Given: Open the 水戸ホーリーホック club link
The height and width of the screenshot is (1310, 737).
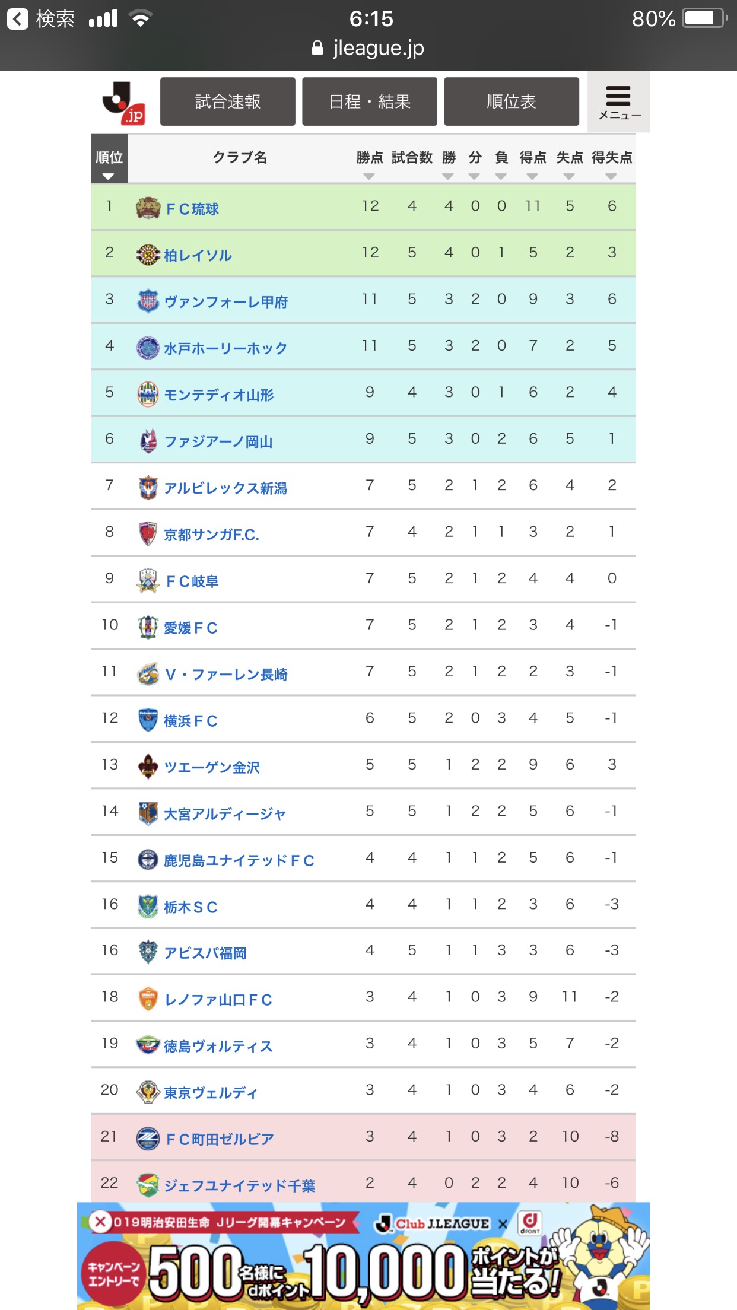Looking at the screenshot, I should coord(225,348).
